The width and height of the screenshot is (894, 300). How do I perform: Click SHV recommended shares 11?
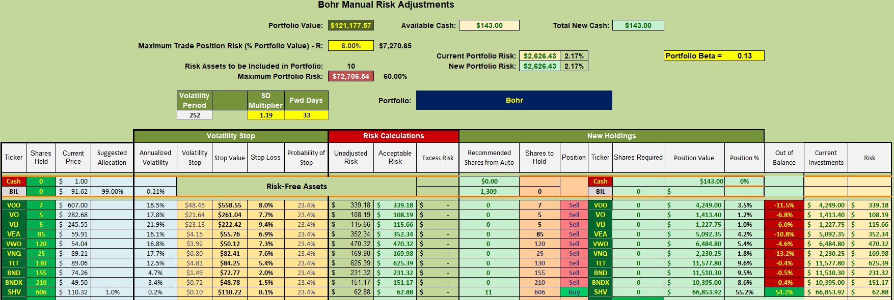489,292
